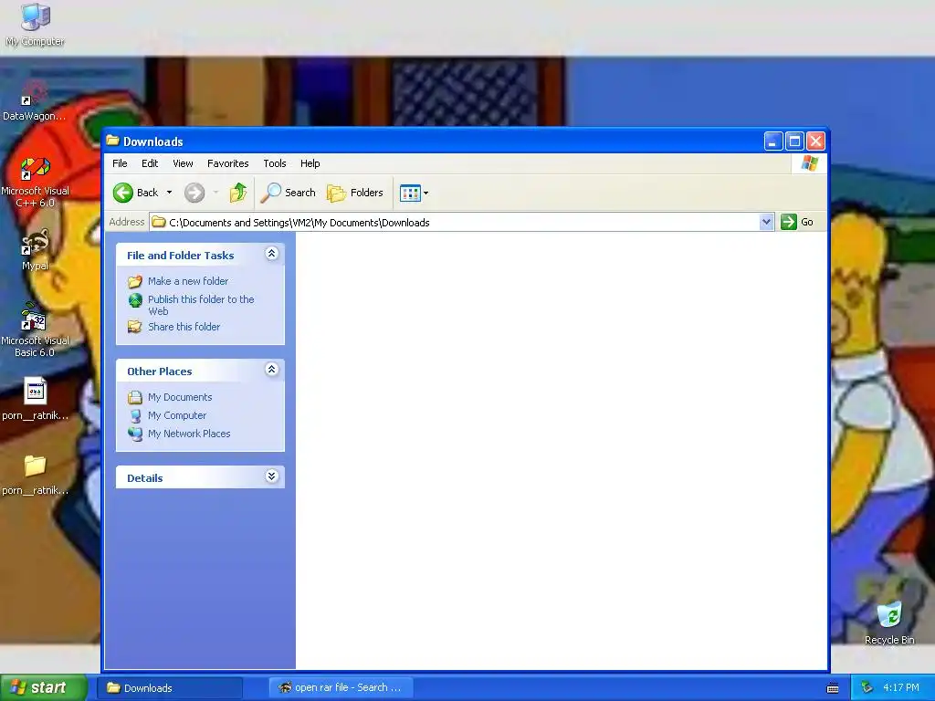Collapse the Other Places panel

(x=271, y=370)
